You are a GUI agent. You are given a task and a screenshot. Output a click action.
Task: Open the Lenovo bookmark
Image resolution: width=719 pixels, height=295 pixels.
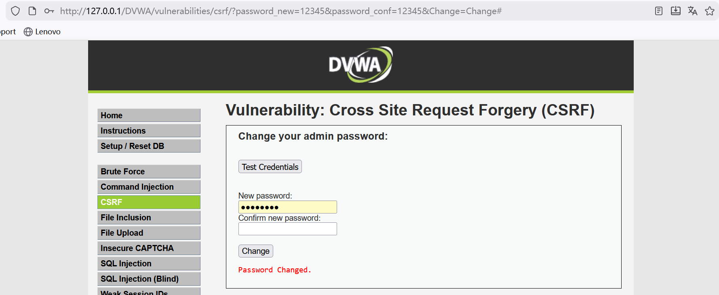(x=42, y=31)
